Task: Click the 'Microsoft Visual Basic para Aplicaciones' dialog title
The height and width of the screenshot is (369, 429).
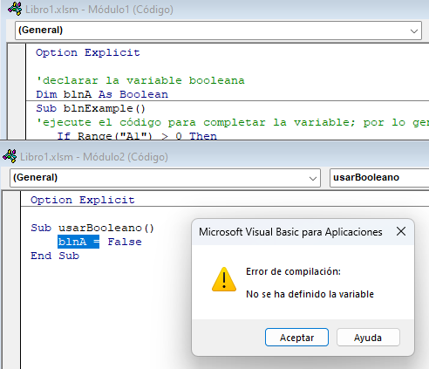Action: [x=290, y=232]
